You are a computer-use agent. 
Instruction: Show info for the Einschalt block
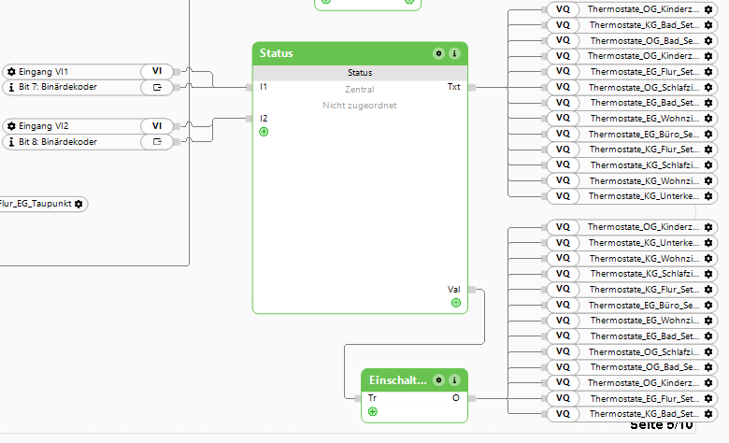click(454, 380)
